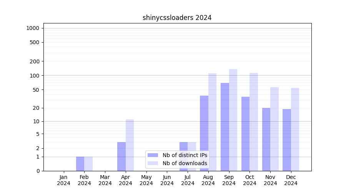
Task: Select the September 2024 distinct IPs bar
Action: pos(225,127)
